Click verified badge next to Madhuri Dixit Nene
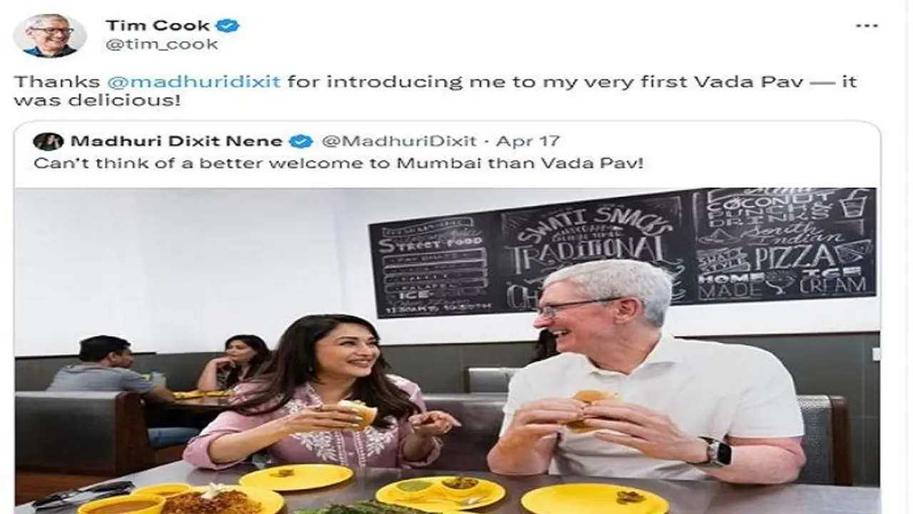Screen dimensions: 913x514 300,141
